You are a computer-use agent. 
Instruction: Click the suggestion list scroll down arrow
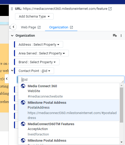121,142
